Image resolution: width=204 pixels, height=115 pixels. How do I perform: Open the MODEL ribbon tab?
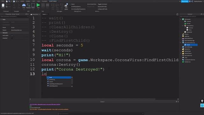pos(28,1)
